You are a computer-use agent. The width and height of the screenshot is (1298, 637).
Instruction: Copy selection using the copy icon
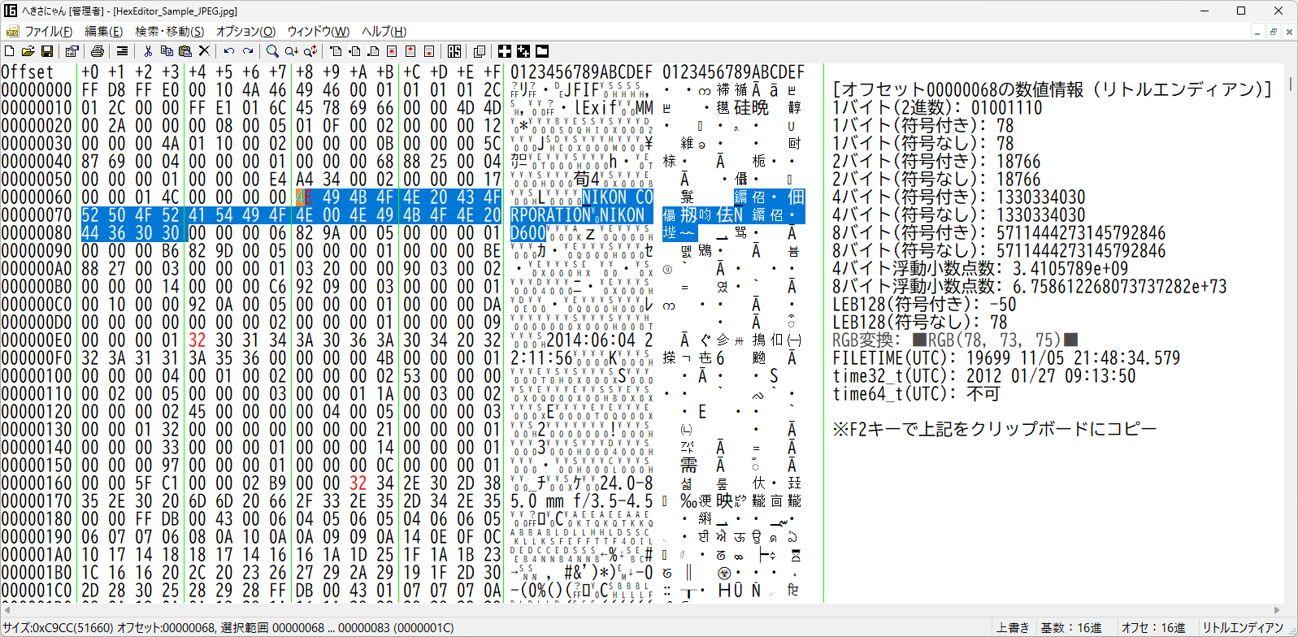pyautogui.click(x=167, y=51)
